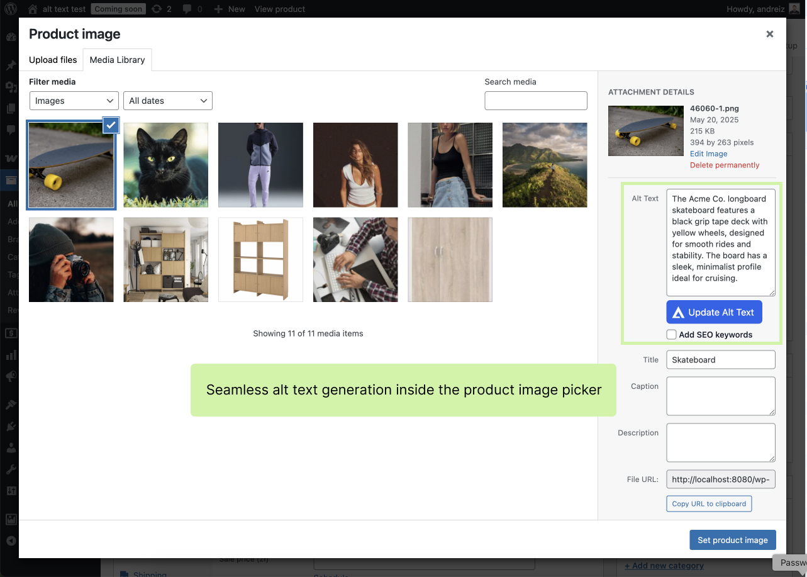Open the Settings sliders icon in sidebar
807x577 pixels.
click(11, 491)
